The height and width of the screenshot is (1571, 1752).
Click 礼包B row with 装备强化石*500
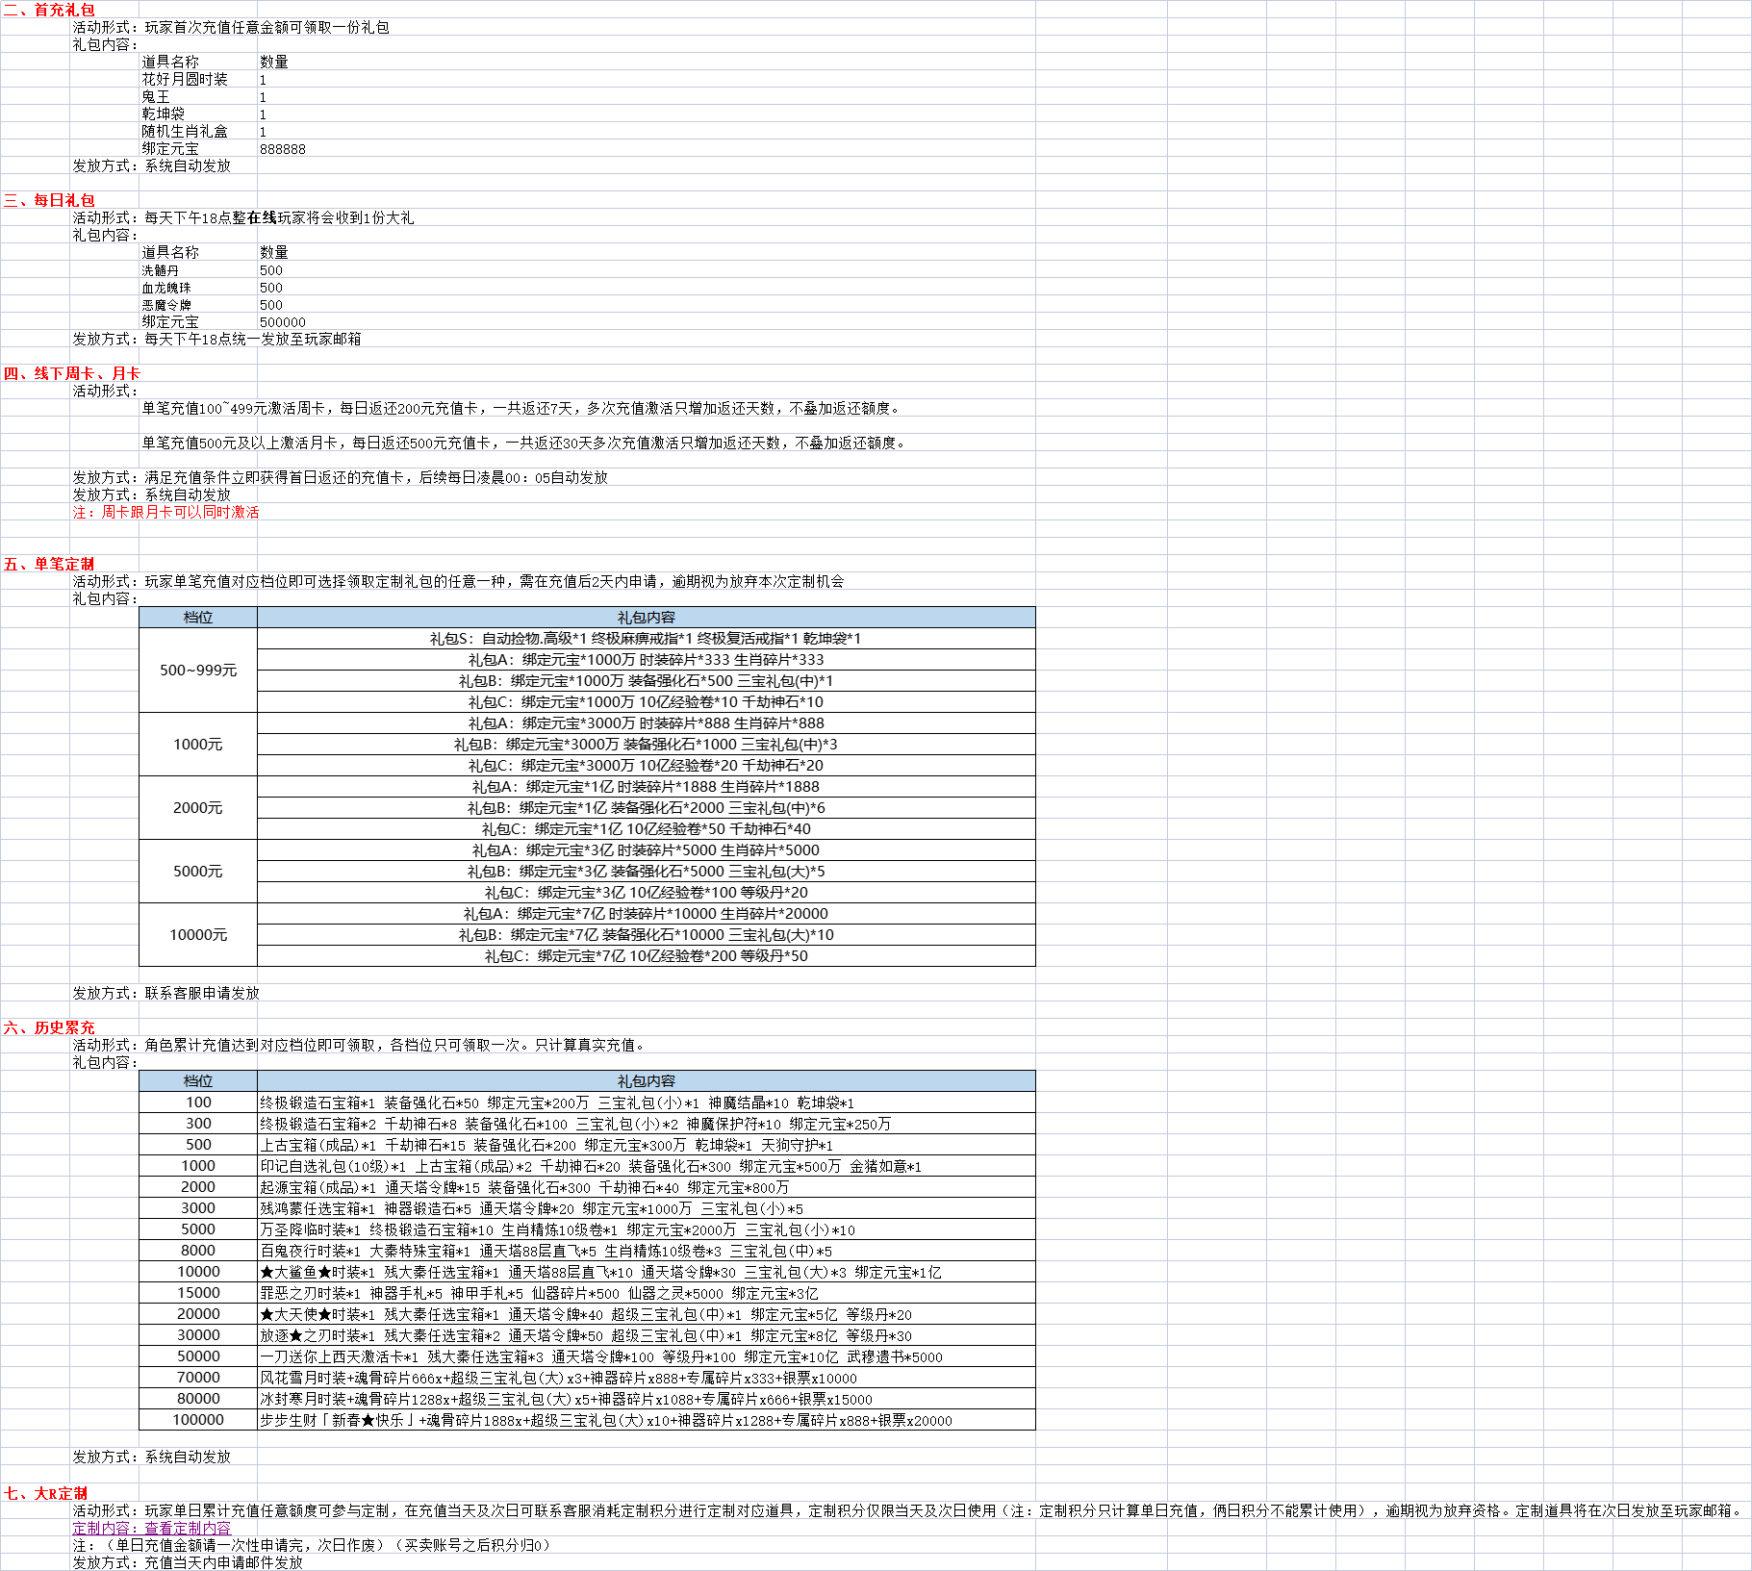[x=646, y=680]
